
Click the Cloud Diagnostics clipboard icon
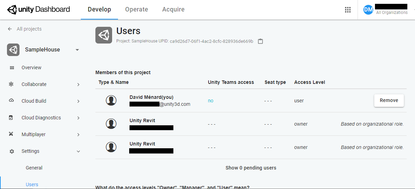[x=11, y=118]
